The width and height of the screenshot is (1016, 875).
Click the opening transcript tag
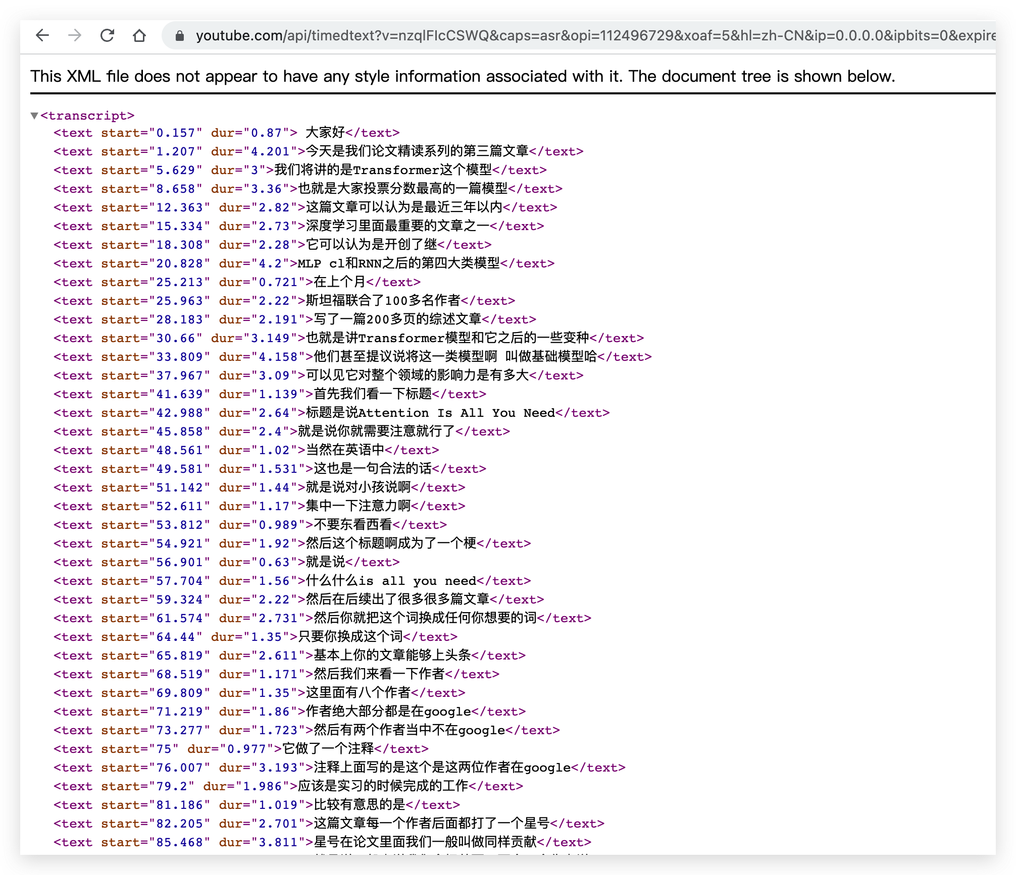coord(87,116)
